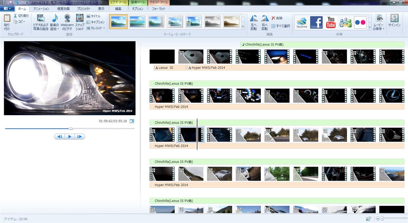
Task: Share to Flickr
Action: pos(361,22)
